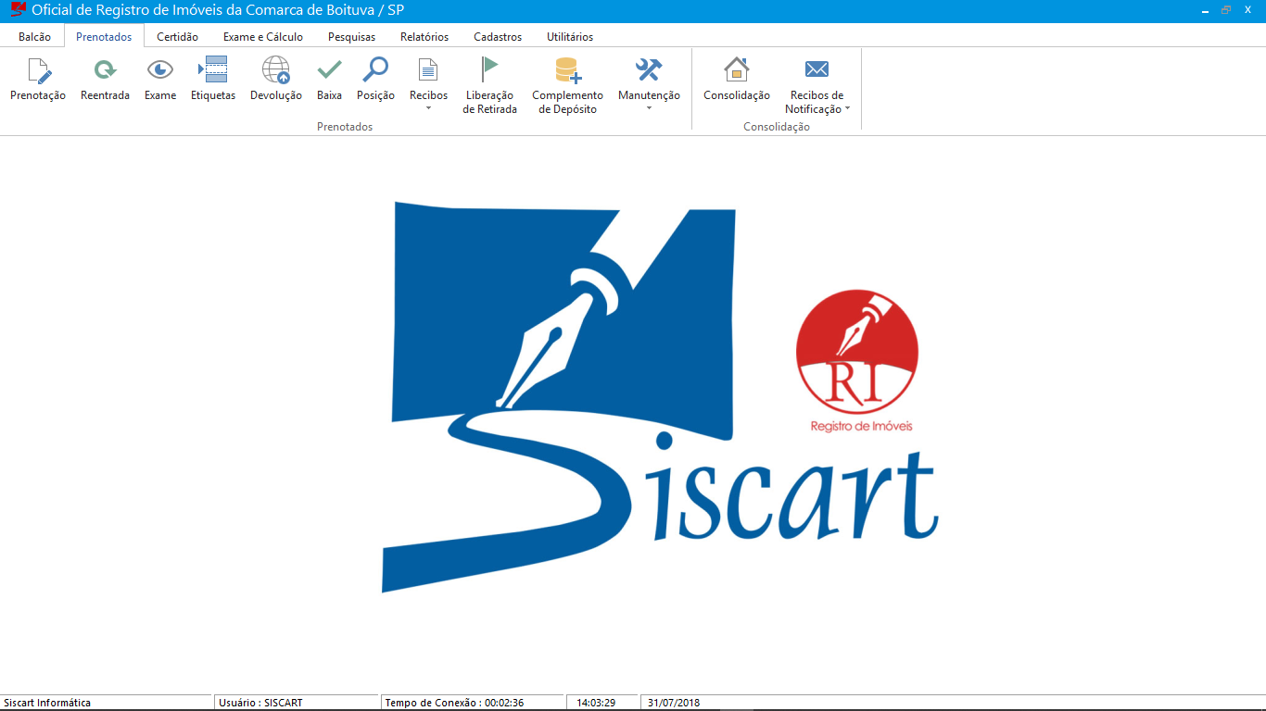Expand the Recibos dropdown arrow

pyautogui.click(x=428, y=109)
